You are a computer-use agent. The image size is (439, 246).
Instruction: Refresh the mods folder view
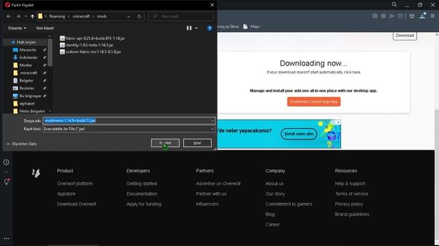[139, 16]
